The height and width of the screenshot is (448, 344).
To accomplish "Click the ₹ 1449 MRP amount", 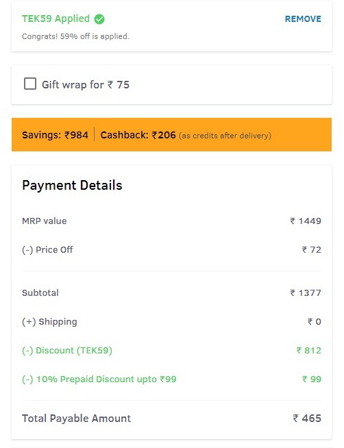I will (x=306, y=221).
